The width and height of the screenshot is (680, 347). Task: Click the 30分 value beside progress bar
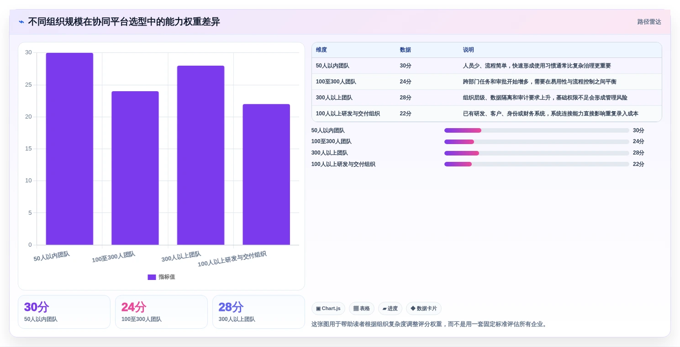pyautogui.click(x=638, y=130)
